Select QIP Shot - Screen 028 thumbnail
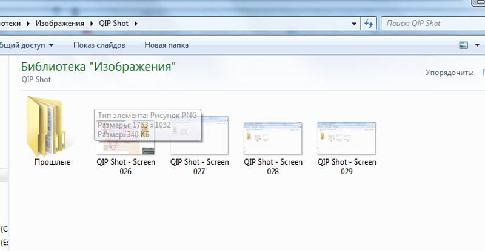The image size is (485, 251). [272, 139]
